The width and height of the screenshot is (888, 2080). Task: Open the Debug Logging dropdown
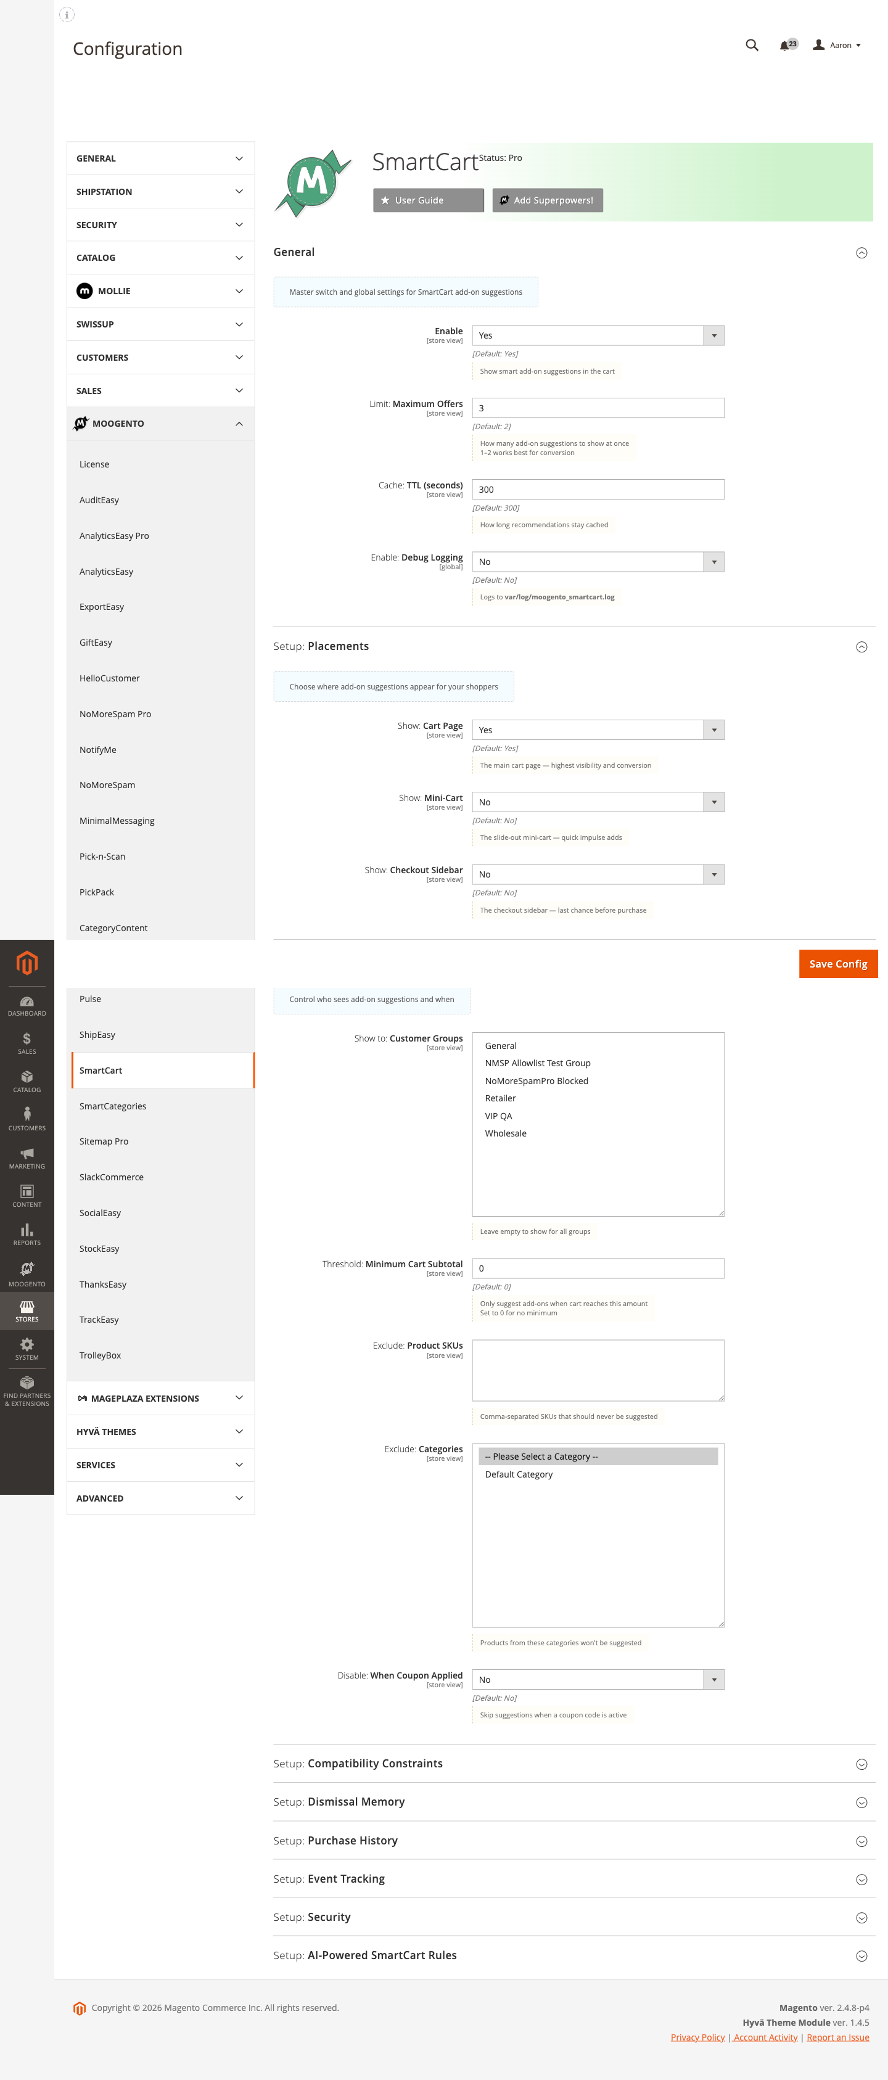click(598, 561)
